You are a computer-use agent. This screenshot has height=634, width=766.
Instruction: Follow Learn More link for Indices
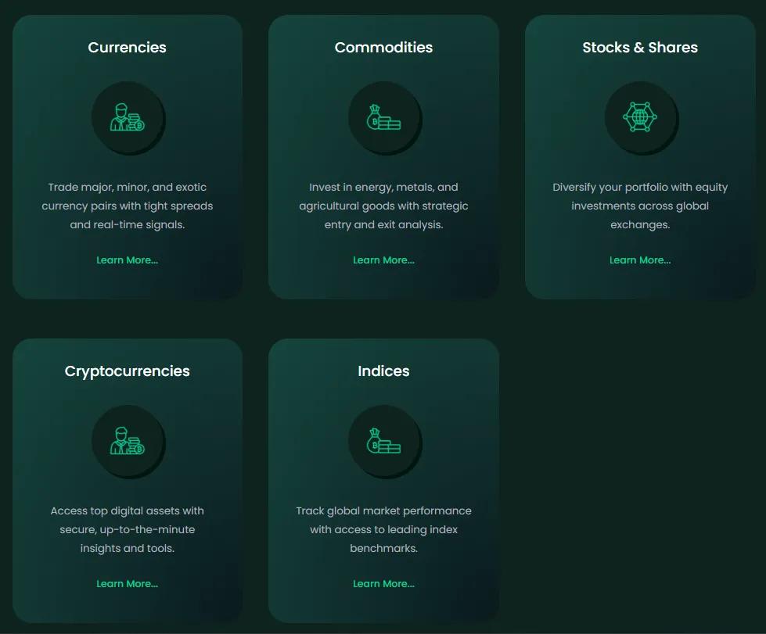(383, 584)
